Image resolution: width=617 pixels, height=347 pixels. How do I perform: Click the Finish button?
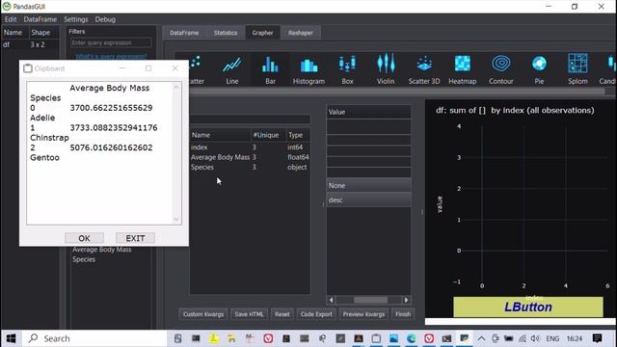click(x=403, y=314)
